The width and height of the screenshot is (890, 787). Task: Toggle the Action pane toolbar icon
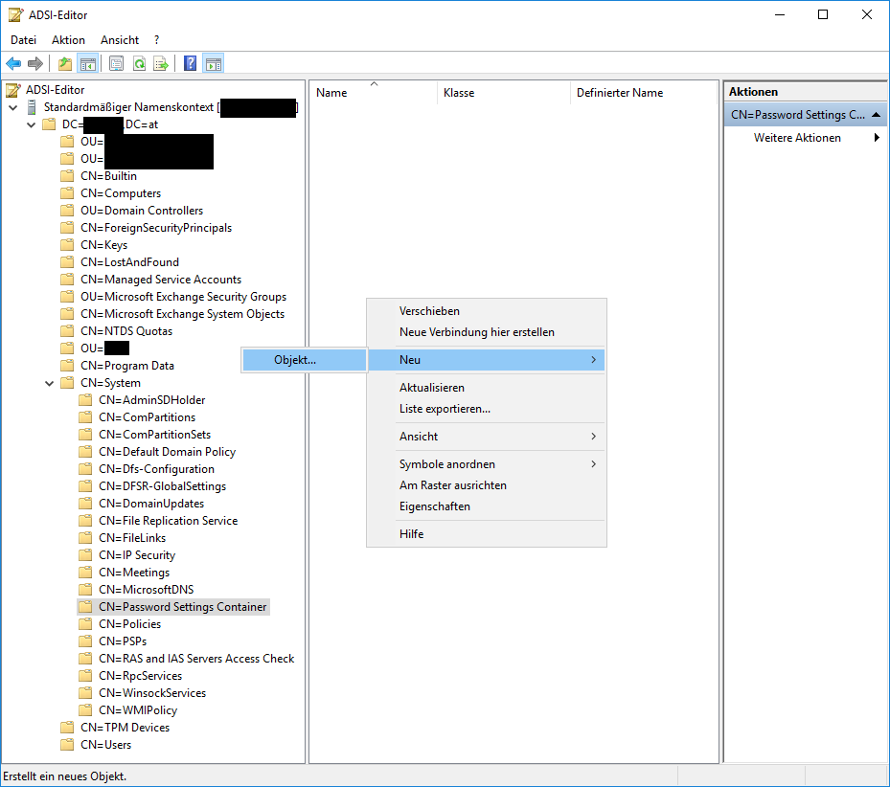[214, 64]
